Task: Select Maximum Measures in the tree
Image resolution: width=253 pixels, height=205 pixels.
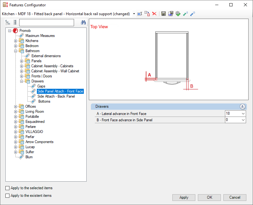Action: pyautogui.click(x=40, y=36)
